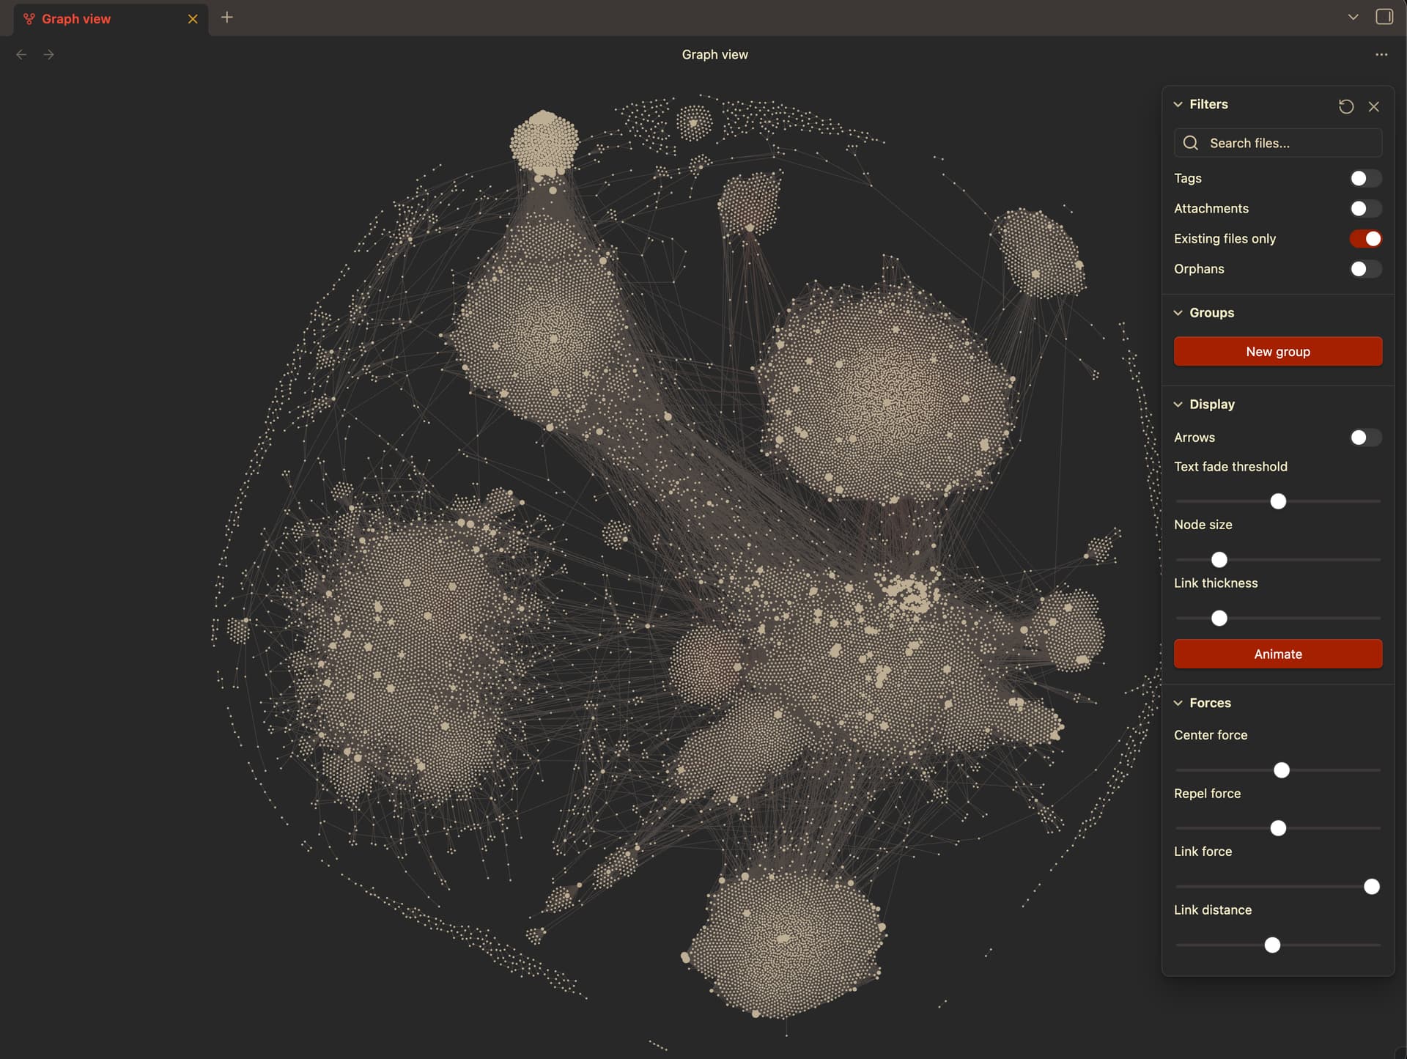
Task: Click the New group button
Action: (x=1277, y=352)
